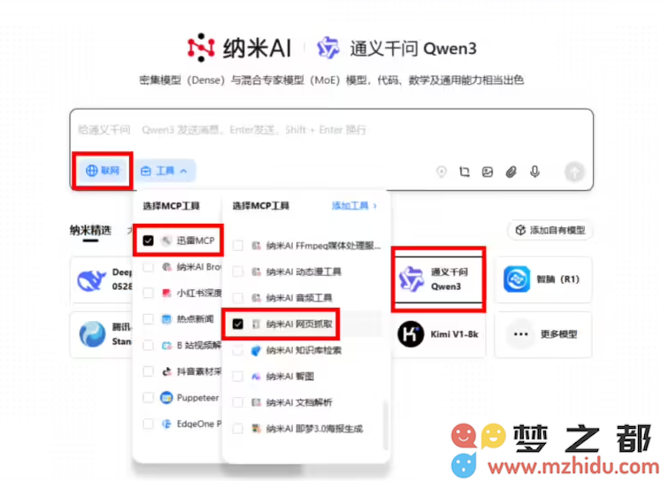Switch to the 纳米精选 tab
Image resolution: width=661 pixels, height=481 pixels.
coord(90,230)
